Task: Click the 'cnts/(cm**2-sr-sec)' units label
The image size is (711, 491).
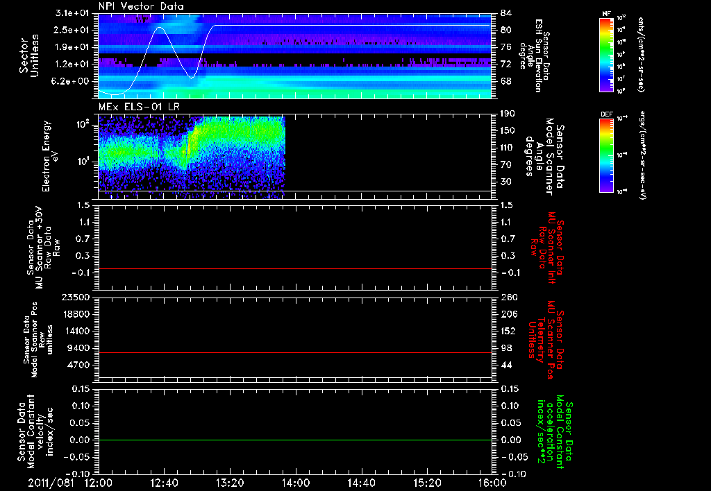Action: (x=641, y=55)
